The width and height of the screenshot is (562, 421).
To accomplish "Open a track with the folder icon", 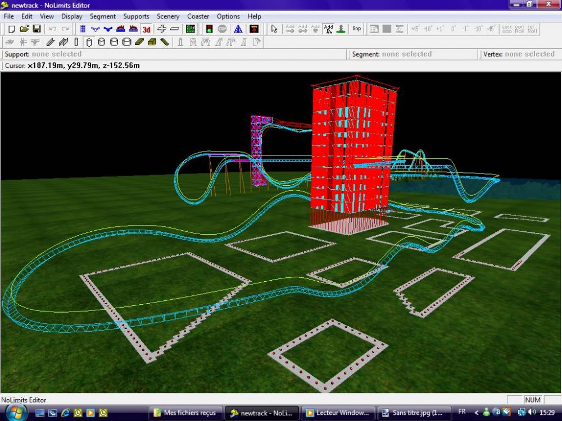I will point(24,29).
